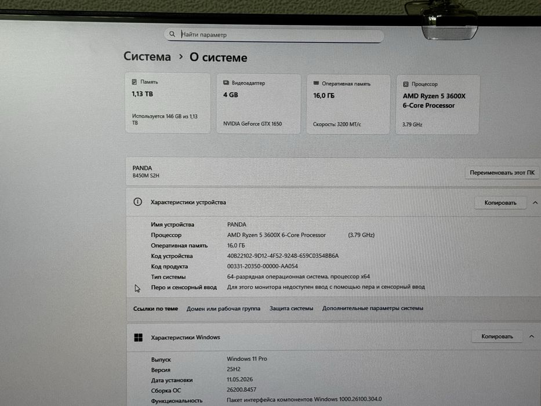541x406 pixels.
Task: Open 'Домен или рабочая группа' link
Action: 223,309
